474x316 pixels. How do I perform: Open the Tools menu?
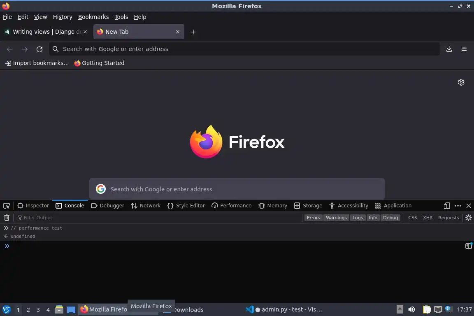[121, 17]
